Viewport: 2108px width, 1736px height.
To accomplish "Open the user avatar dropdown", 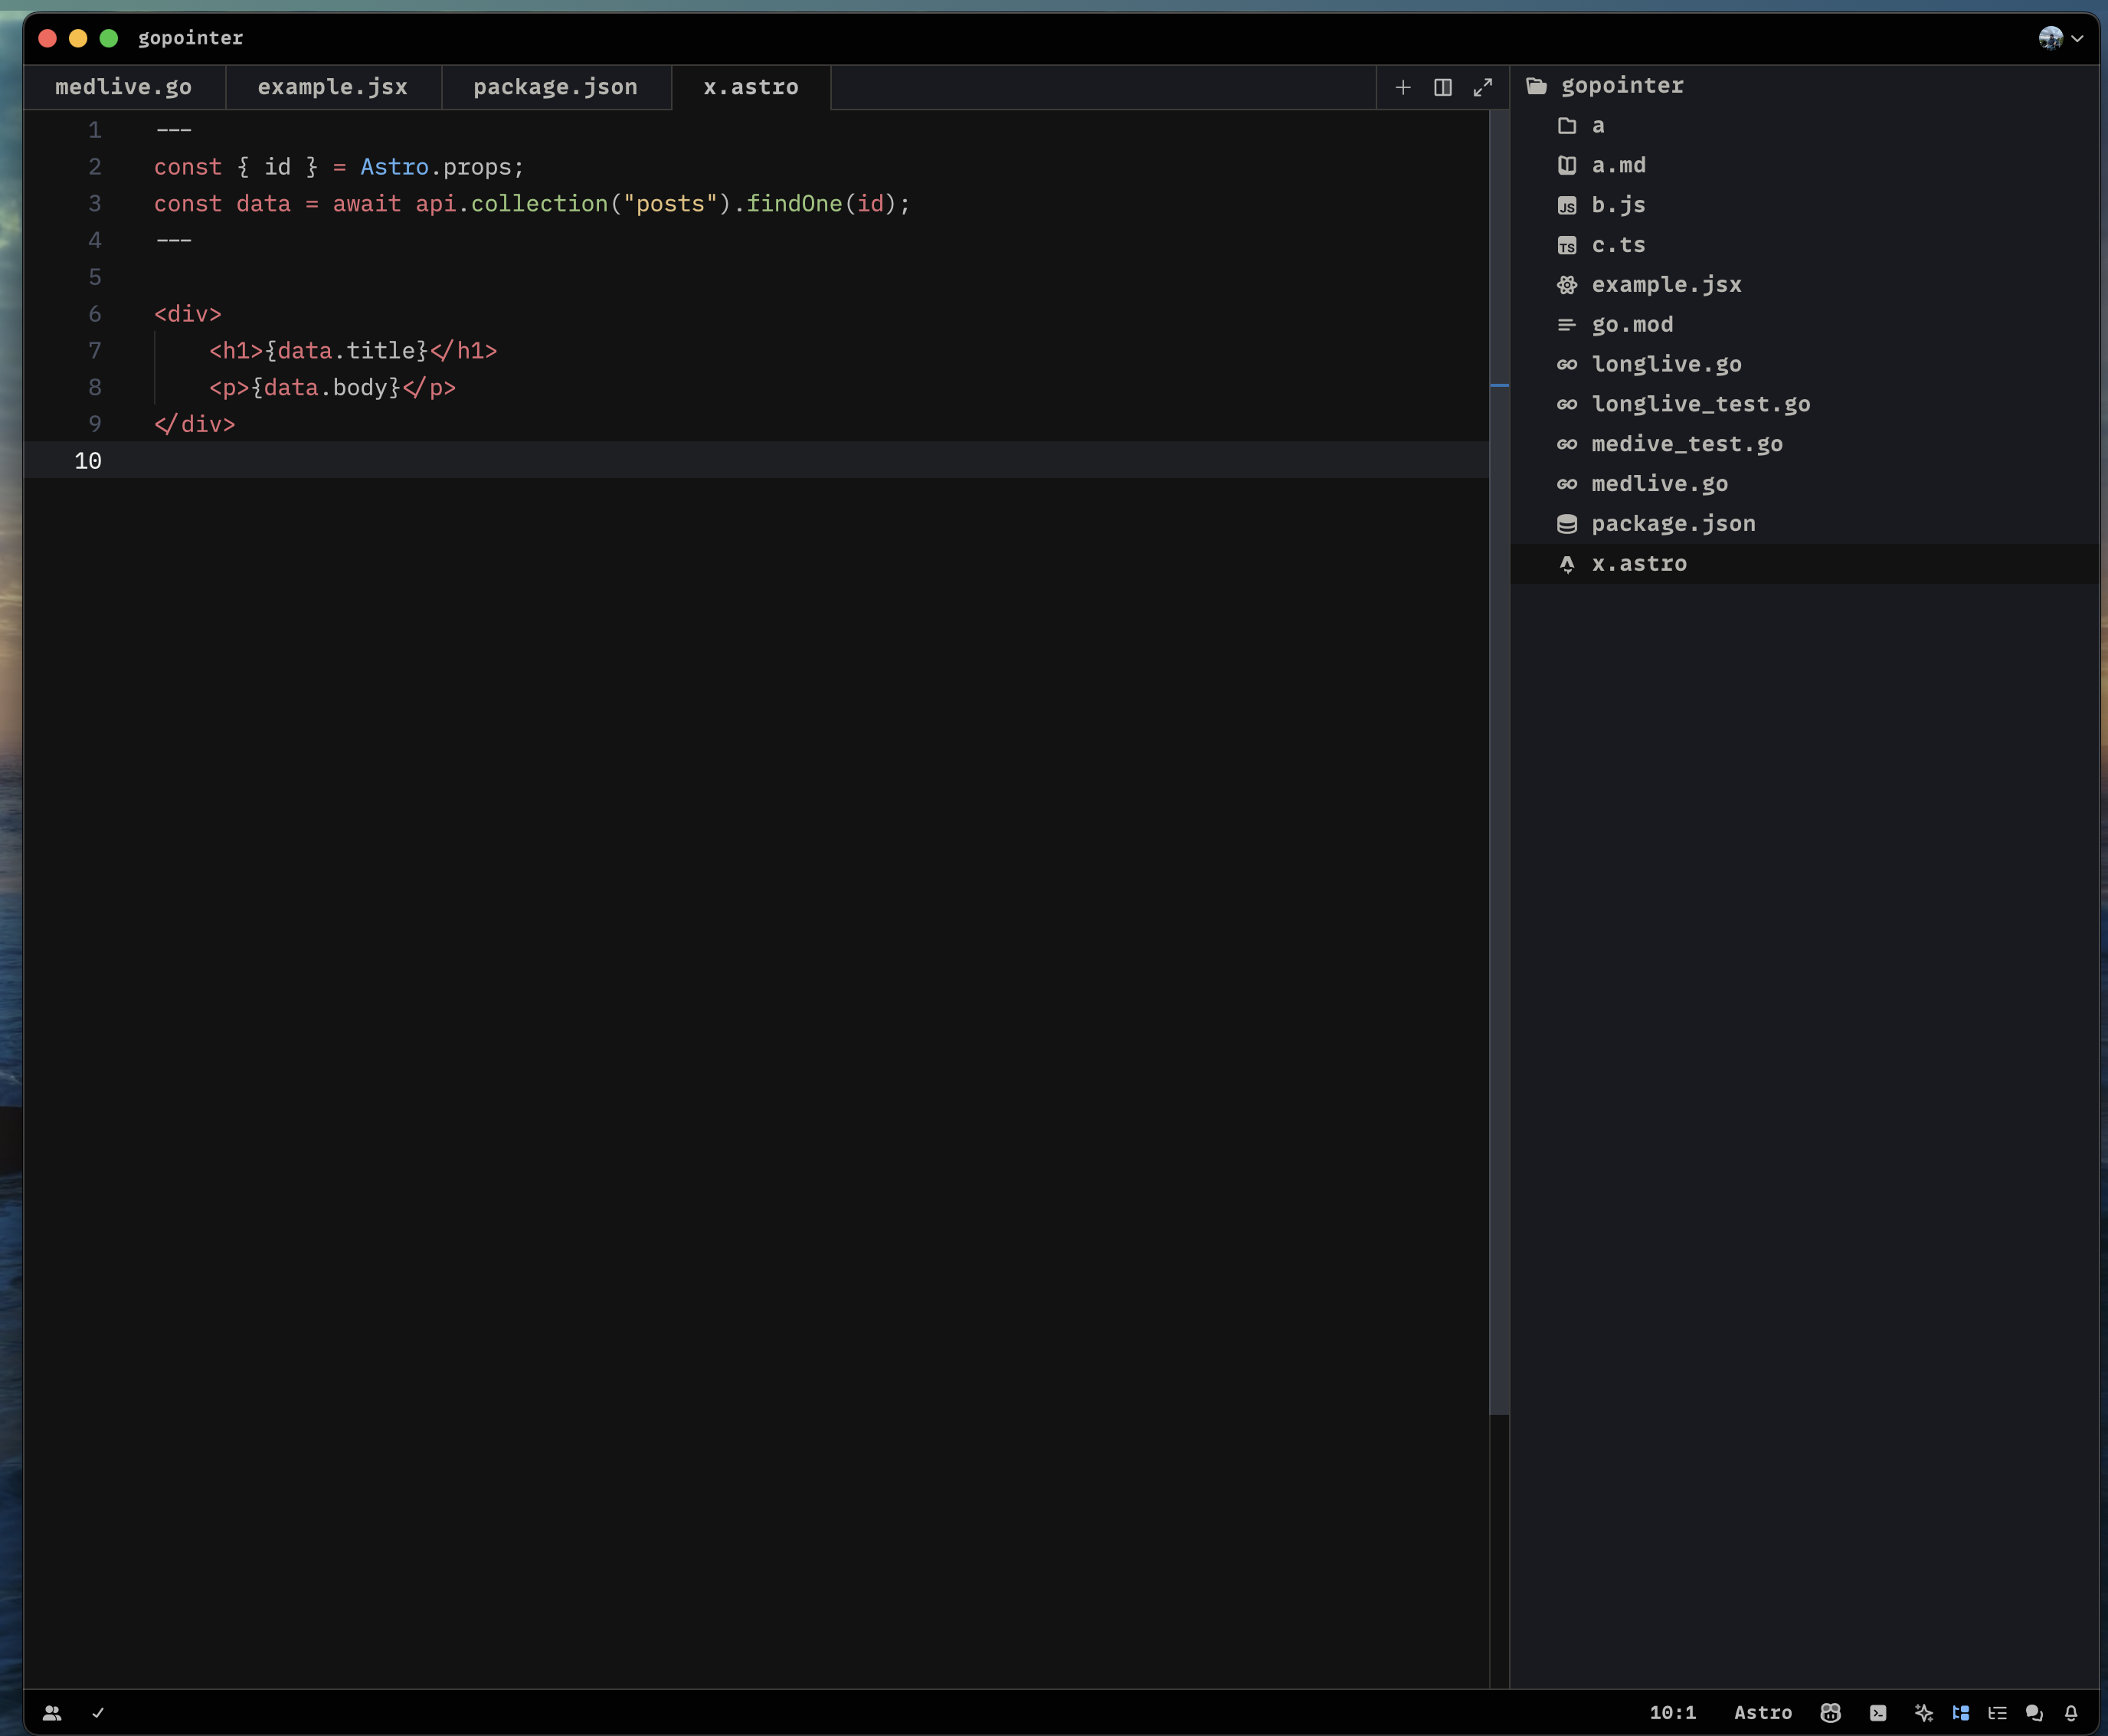I will point(2061,38).
